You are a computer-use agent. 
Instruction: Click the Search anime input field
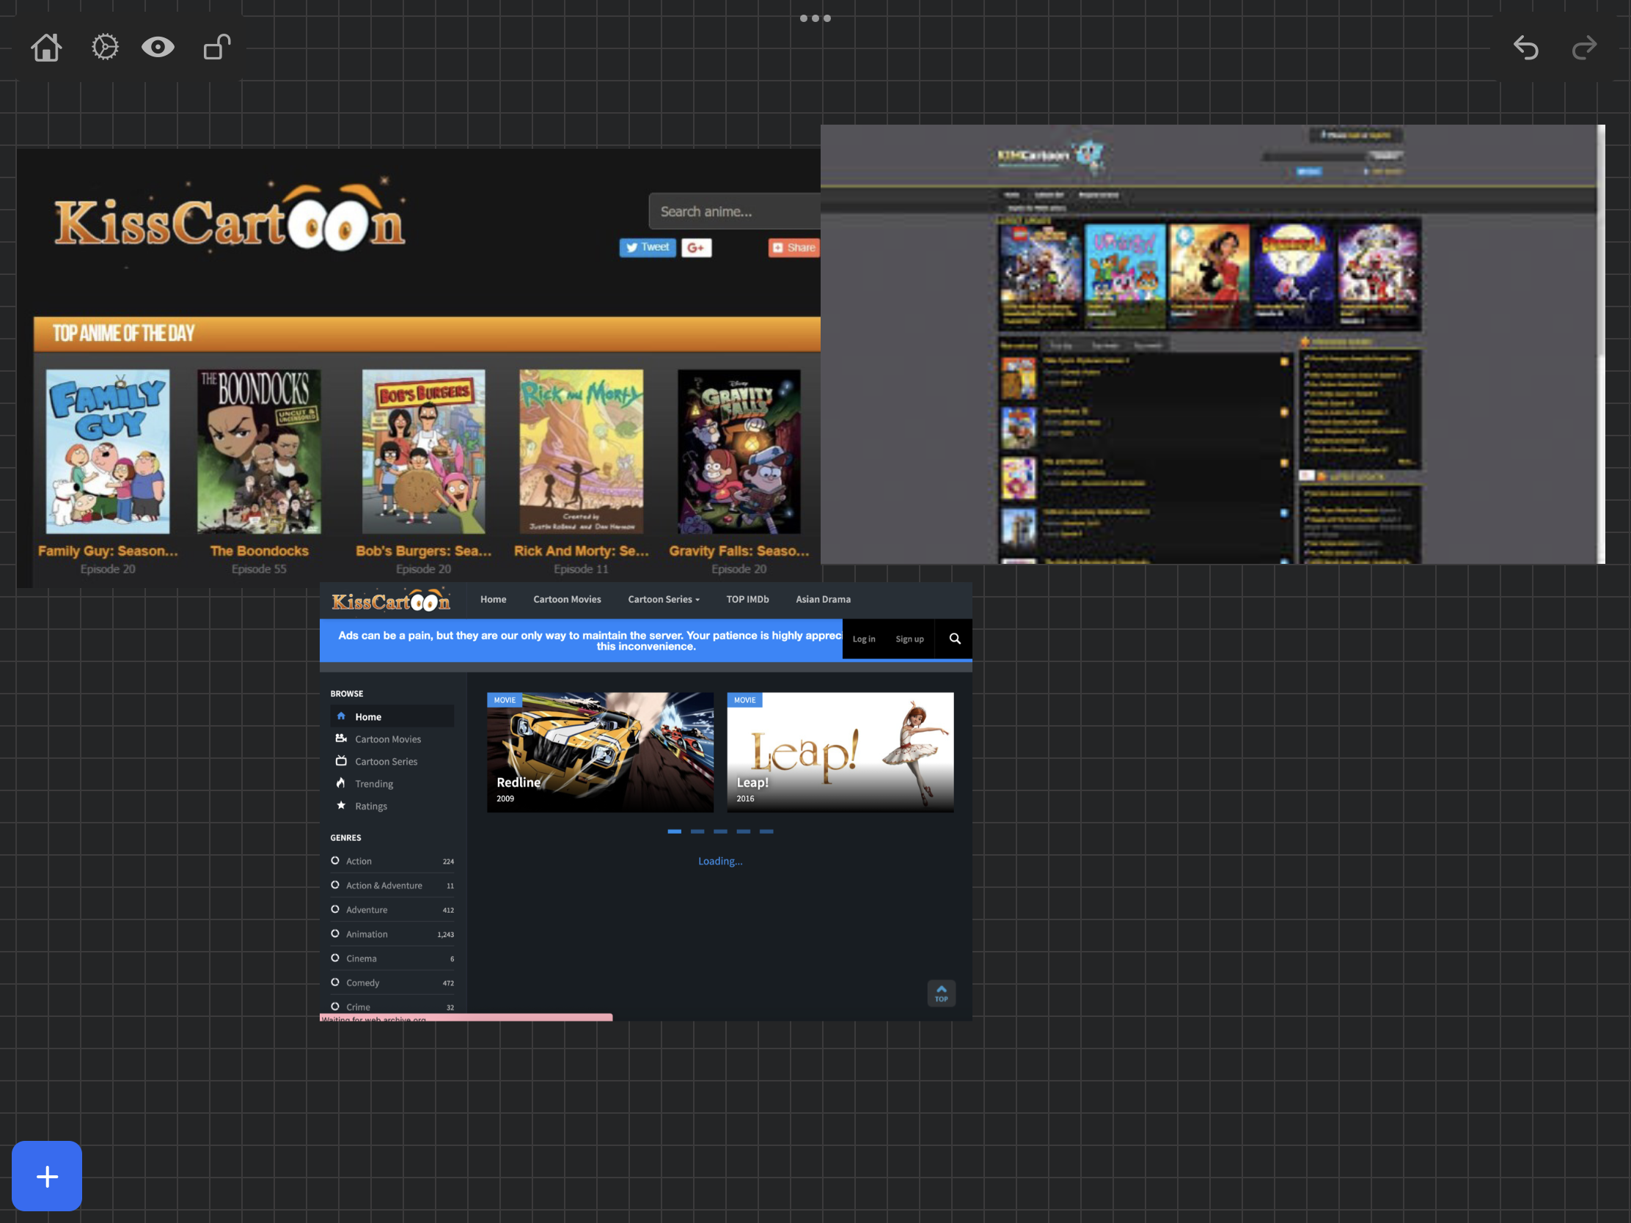point(733,212)
